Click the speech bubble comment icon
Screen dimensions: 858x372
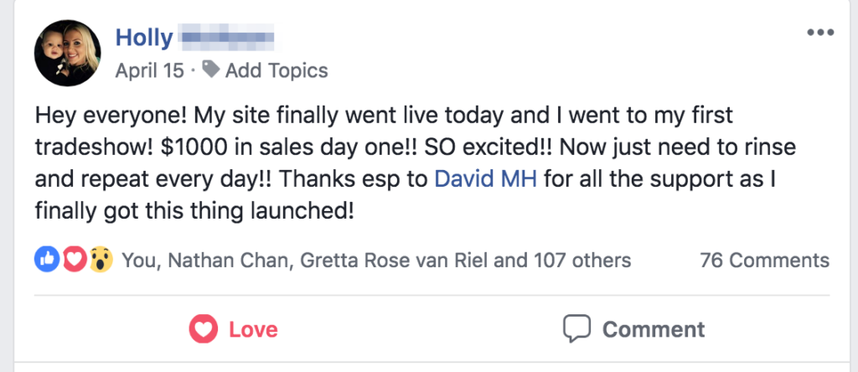pyautogui.click(x=576, y=328)
